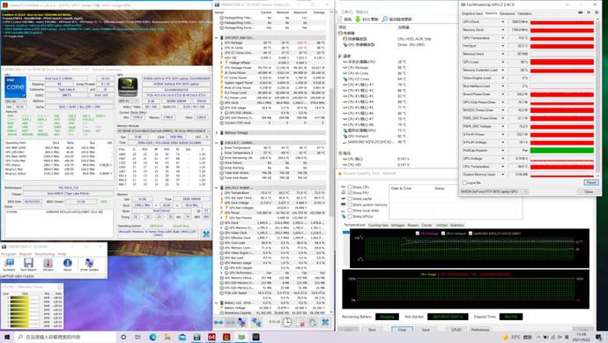Image resolution: width=608 pixels, height=343 pixels.
Task: Open the Hot Spot sensor dropdown in GPU-Z
Action: coord(503,46)
